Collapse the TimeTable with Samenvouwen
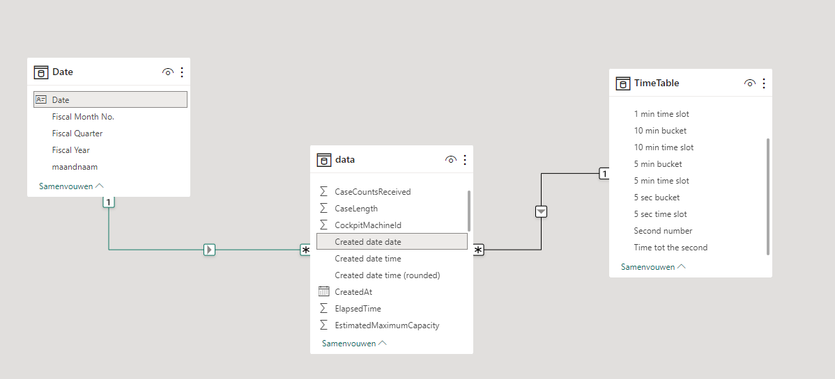The image size is (835, 379). [653, 267]
